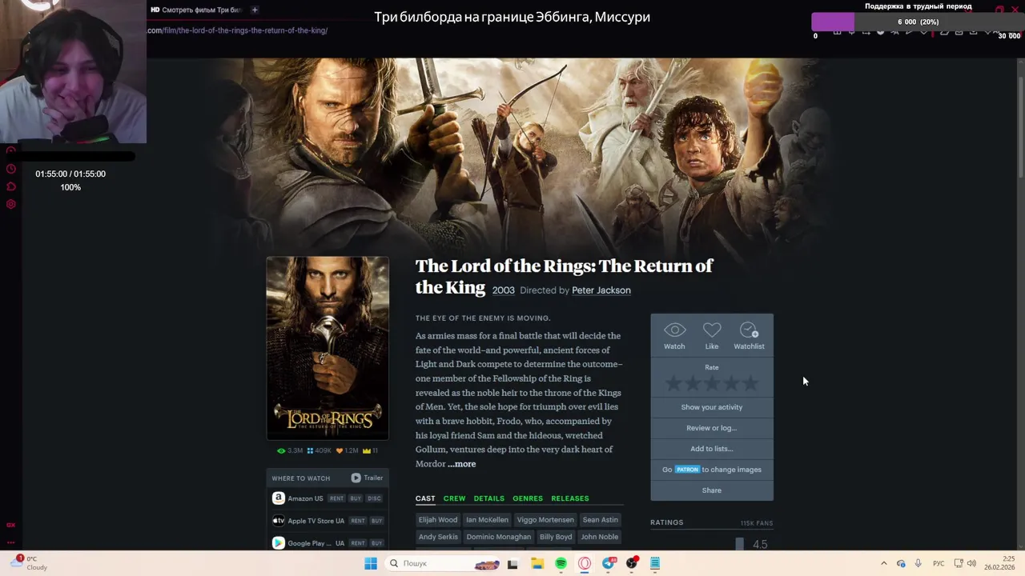Viewport: 1025px width, 576px height.
Task: Click the 3.3M watched count eye icon
Action: (281, 450)
